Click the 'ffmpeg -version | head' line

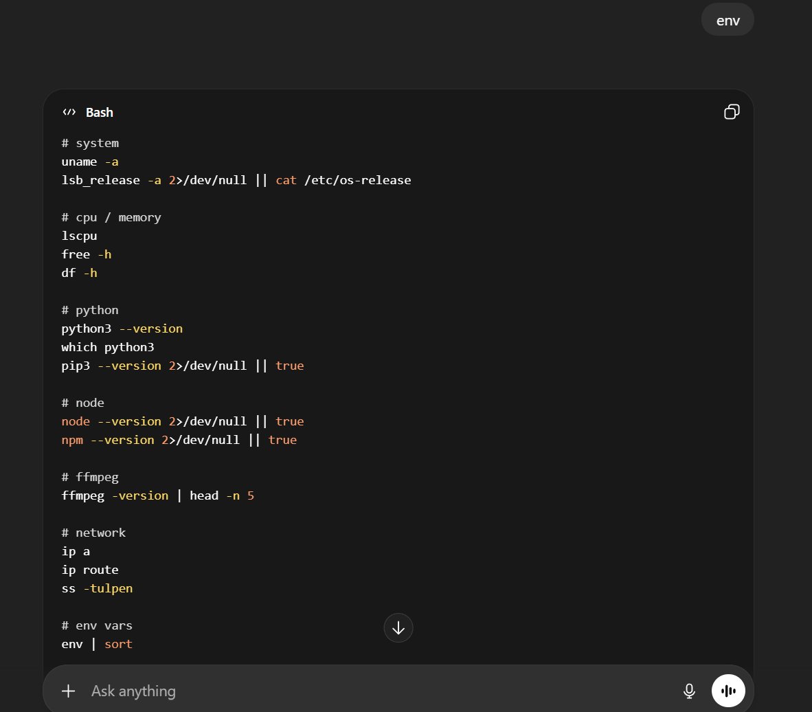[158, 496]
